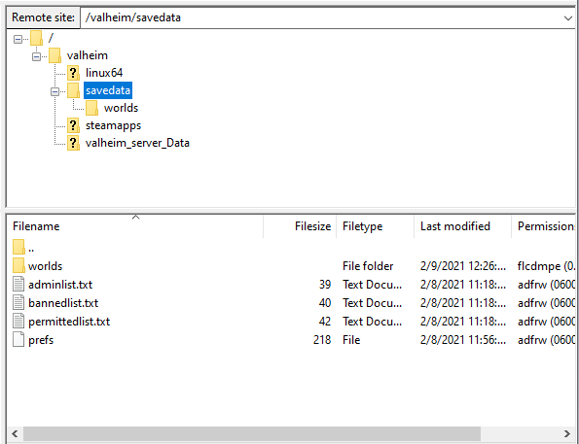Select the adminlist.txt file icon

coord(18,285)
